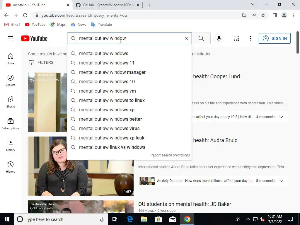
Task: Open the News bookmark
Action: 79,25
